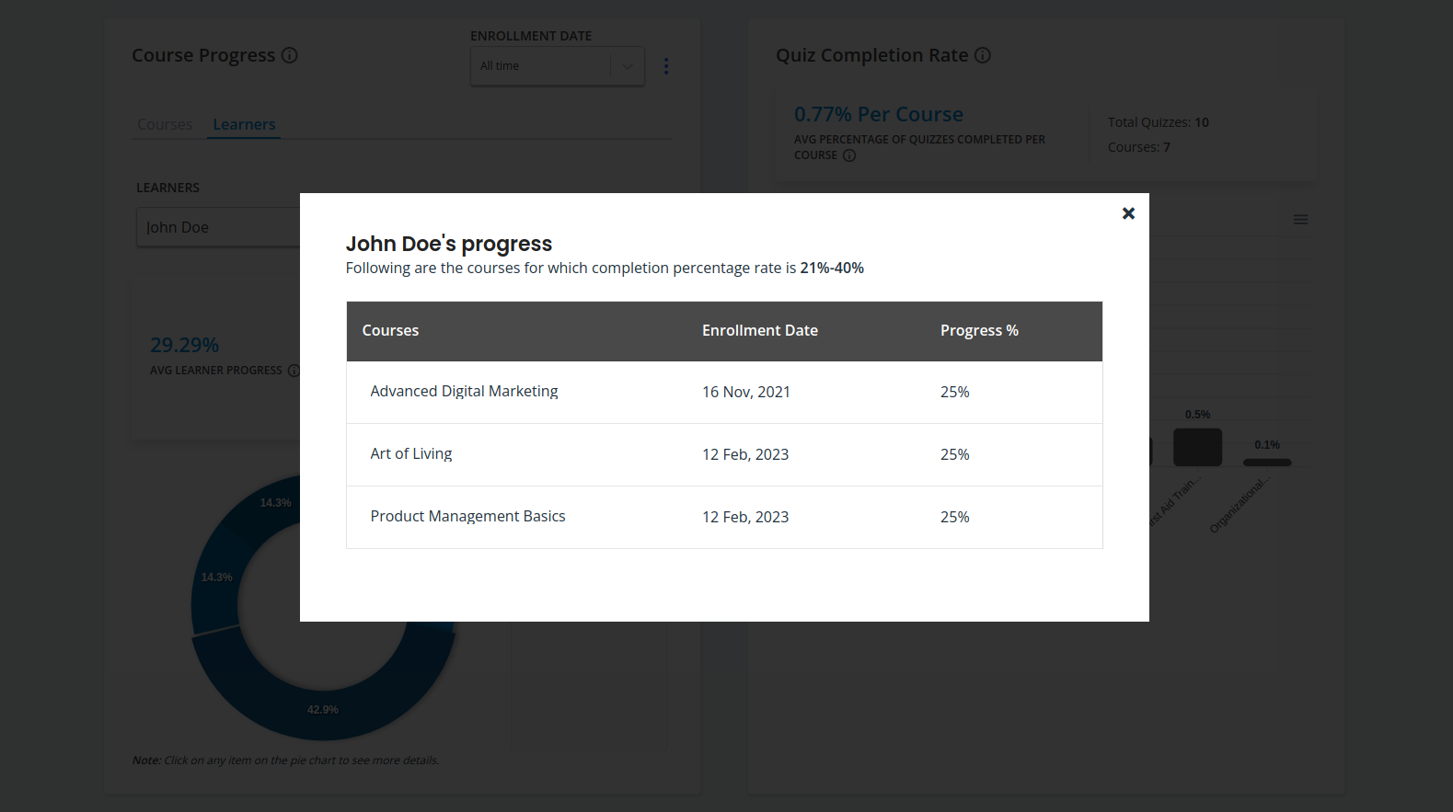Click the 42.9% pie chart segment
Screen dimensions: 1453x812
point(323,709)
